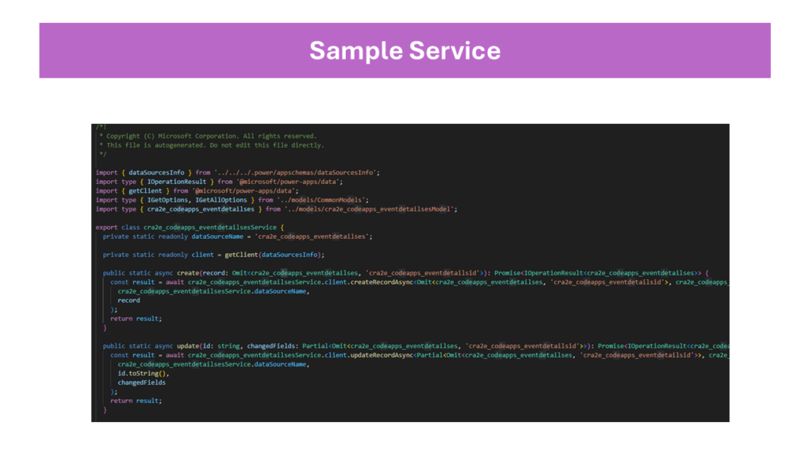The width and height of the screenshot is (812, 457).
Task: Click the changedFields argument line in update
Action: (x=141, y=383)
